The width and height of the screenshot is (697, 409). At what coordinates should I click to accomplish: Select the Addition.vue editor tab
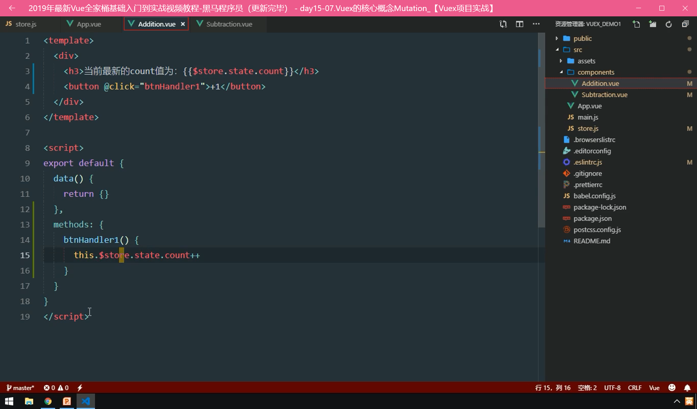157,24
